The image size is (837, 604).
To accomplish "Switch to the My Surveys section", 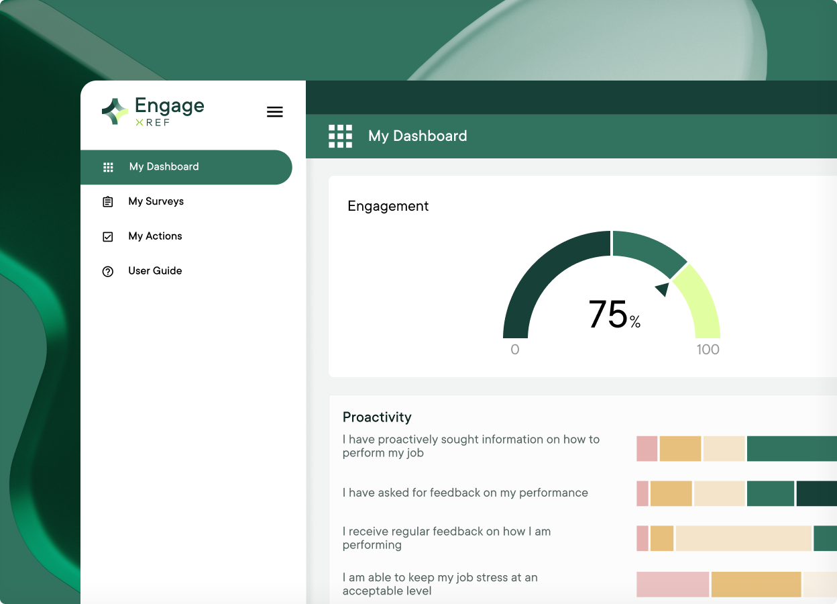I will [156, 201].
